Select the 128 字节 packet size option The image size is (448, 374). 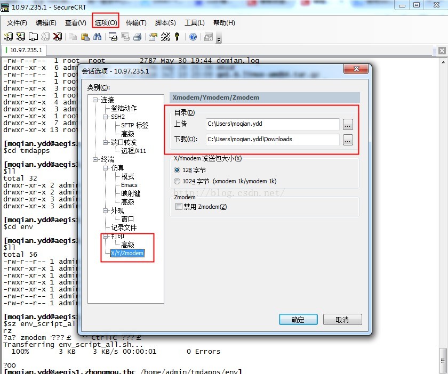coord(177,170)
